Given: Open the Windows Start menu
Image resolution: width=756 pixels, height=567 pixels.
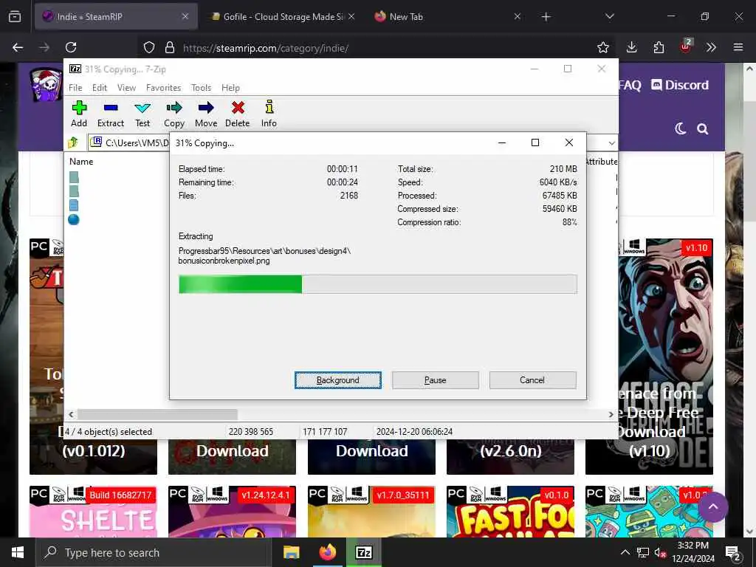Looking at the screenshot, I should coord(18,552).
